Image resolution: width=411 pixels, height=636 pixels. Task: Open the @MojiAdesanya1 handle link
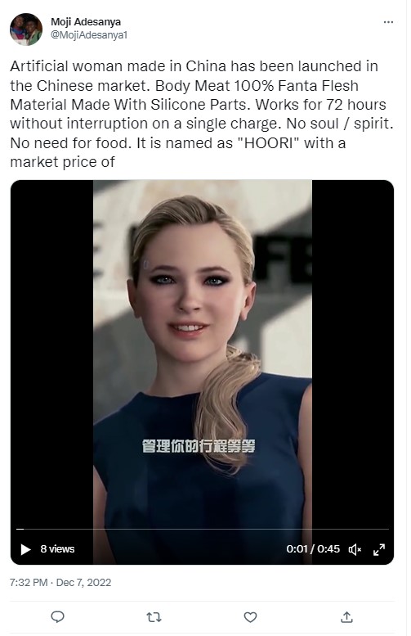pos(89,35)
